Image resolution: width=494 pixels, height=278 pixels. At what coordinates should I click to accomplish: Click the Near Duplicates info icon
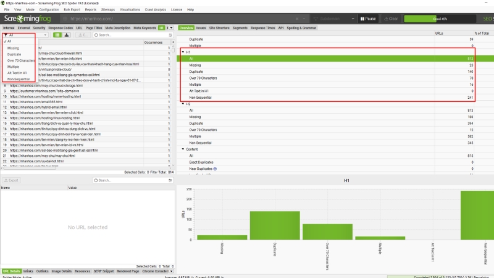pos(215,169)
